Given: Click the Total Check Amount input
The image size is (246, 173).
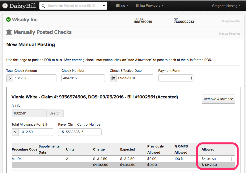Looking at the screenshot, I should (35, 78).
